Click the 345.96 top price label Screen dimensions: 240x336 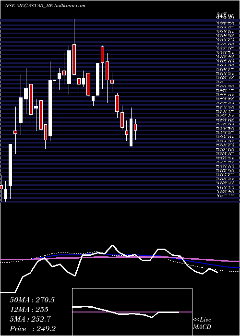[224, 15]
